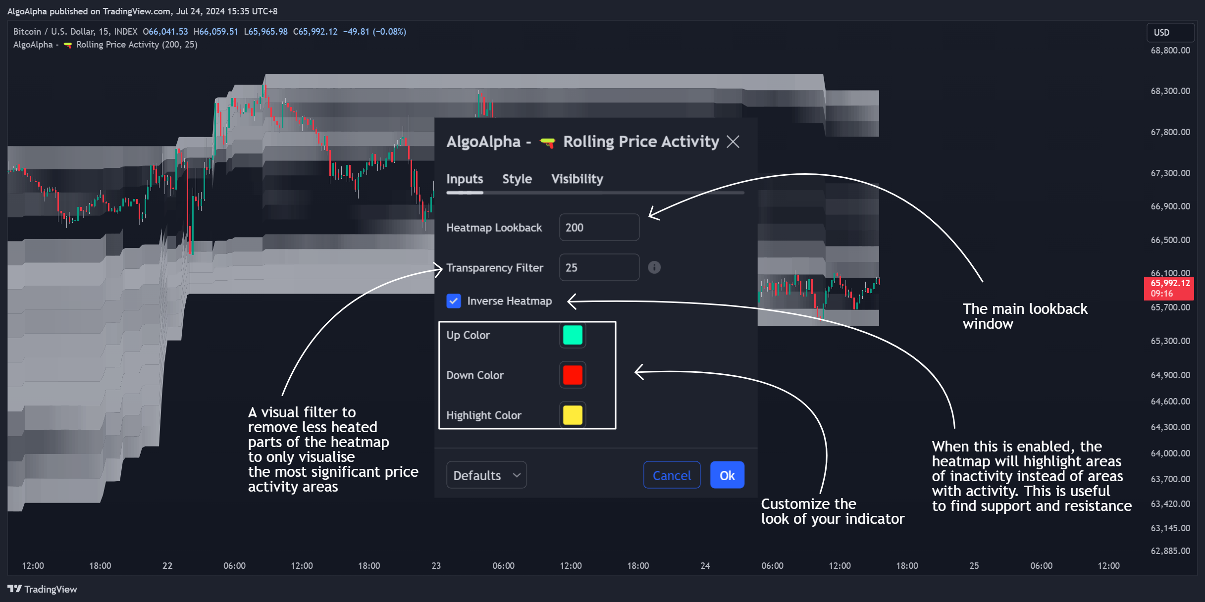1205x602 pixels.
Task: Click the gun emoji icon in dialog title
Action: (547, 143)
